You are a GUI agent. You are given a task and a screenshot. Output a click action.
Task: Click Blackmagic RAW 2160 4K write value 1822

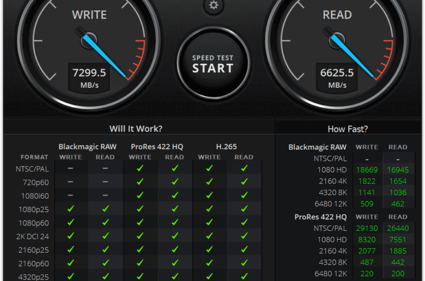[x=367, y=181]
